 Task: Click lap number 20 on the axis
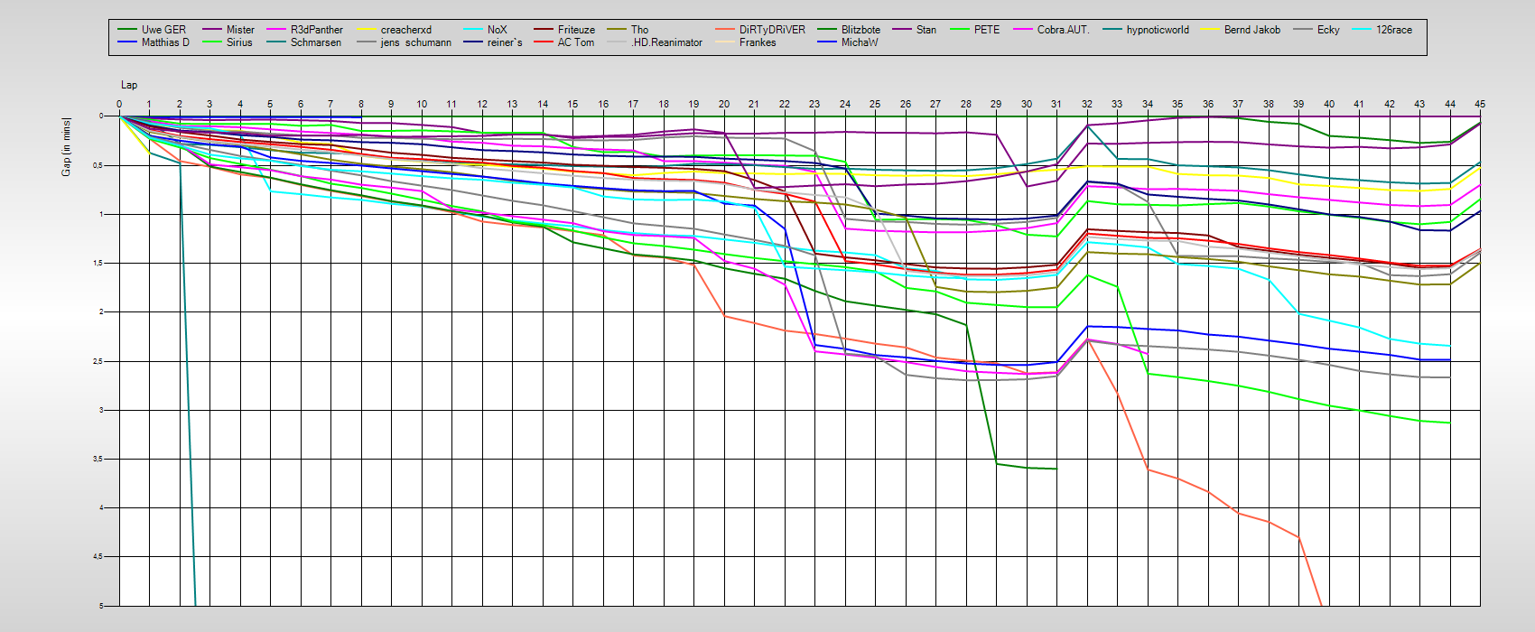[724, 105]
